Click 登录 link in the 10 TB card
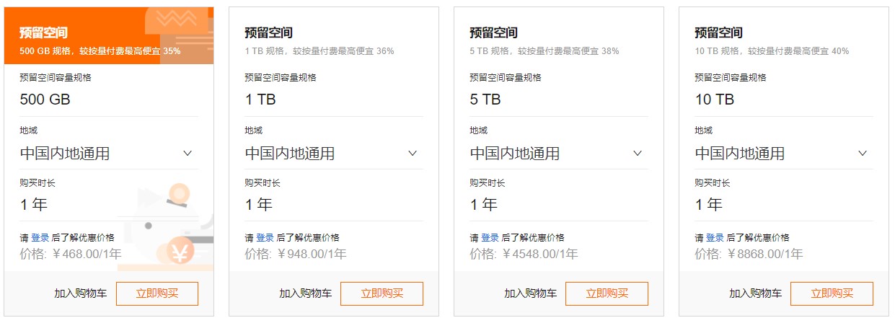 pyautogui.click(x=715, y=237)
